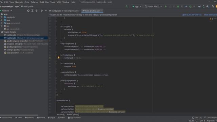The image size is (217, 122).
Task: Click 4 spaces indent in status bar
Action: click(x=211, y=121)
